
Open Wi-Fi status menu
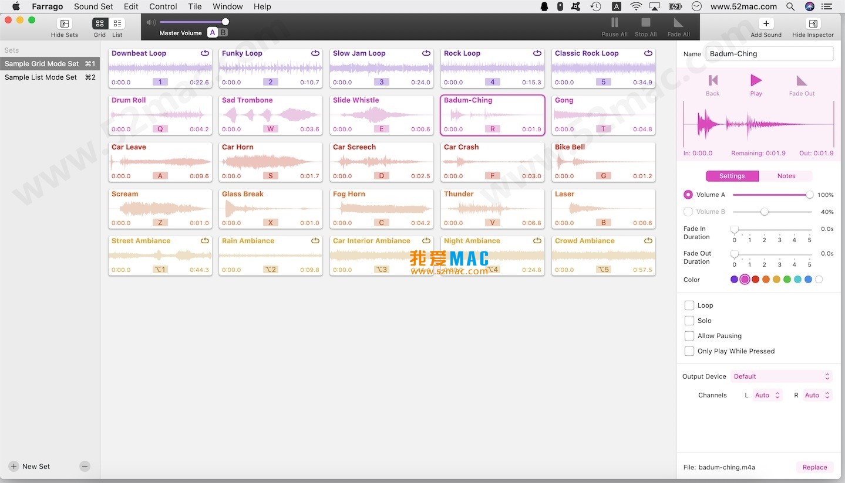click(636, 6)
